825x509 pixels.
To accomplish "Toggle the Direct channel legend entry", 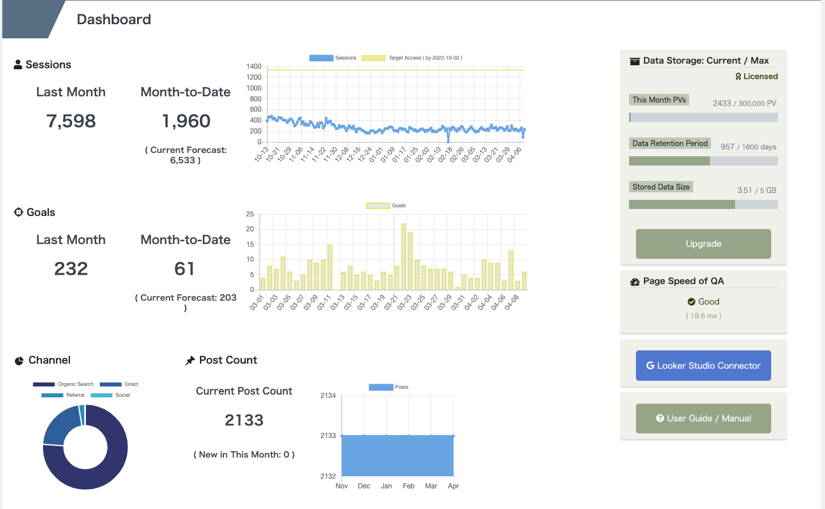I will [119, 384].
